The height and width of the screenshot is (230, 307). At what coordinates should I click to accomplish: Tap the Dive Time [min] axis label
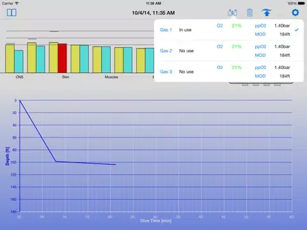pos(156,221)
